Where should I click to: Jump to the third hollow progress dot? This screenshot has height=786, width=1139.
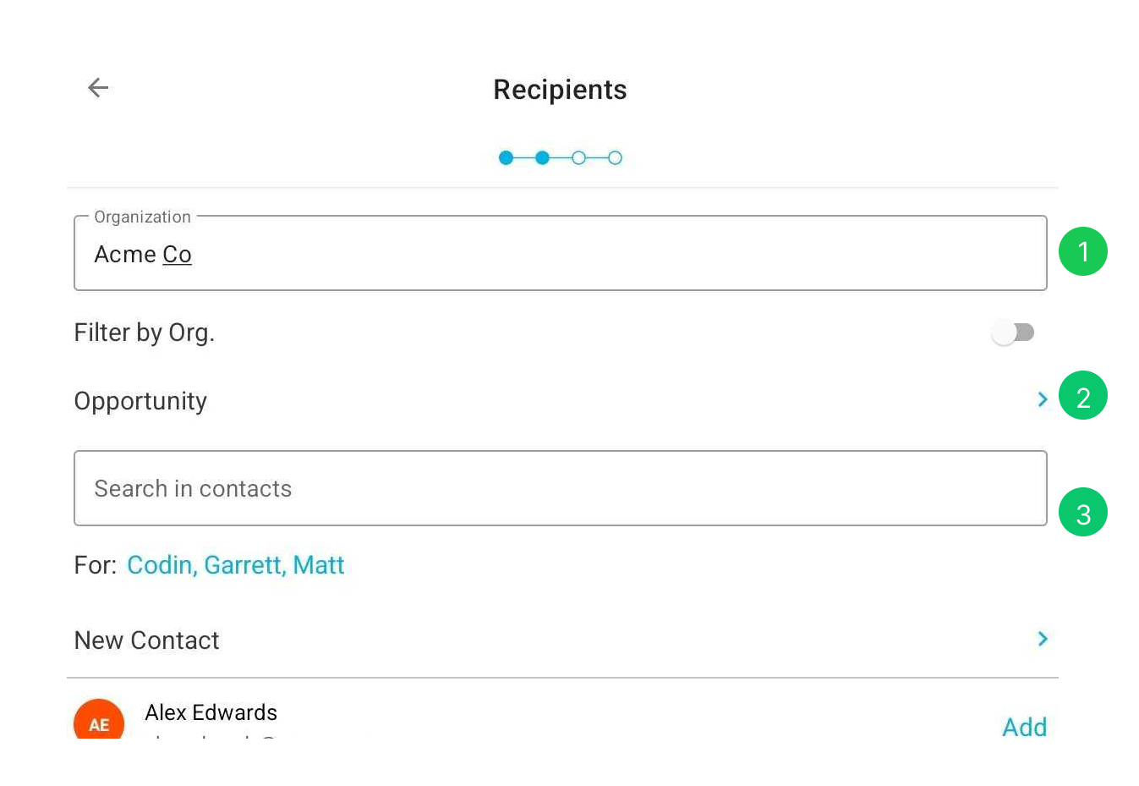tap(578, 157)
